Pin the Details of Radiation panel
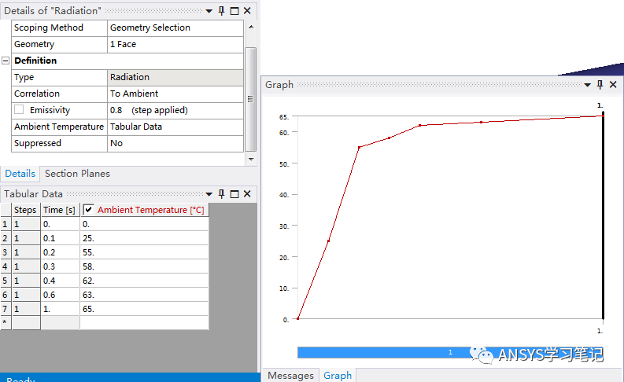This screenshot has width=624, height=382. coord(222,11)
